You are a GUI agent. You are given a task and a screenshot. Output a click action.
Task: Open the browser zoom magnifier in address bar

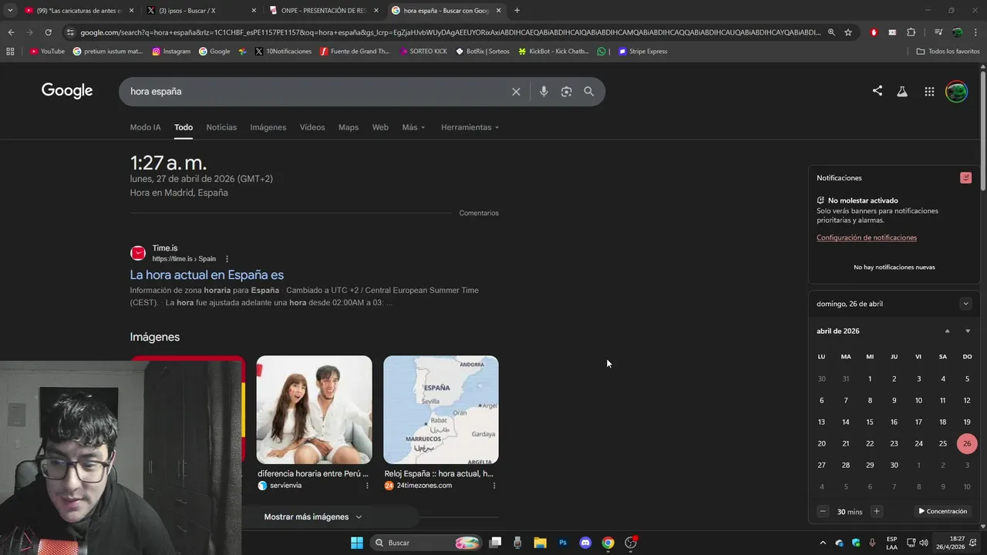tap(831, 32)
